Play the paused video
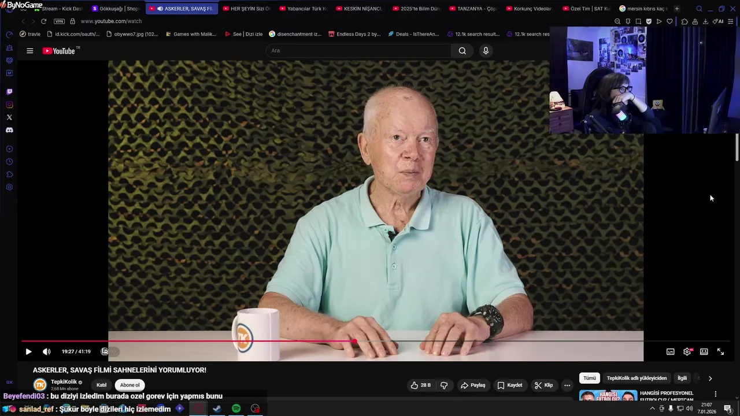 click(x=28, y=351)
